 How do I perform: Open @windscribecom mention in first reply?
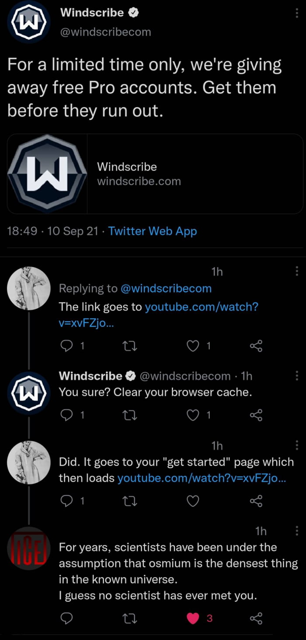click(166, 288)
